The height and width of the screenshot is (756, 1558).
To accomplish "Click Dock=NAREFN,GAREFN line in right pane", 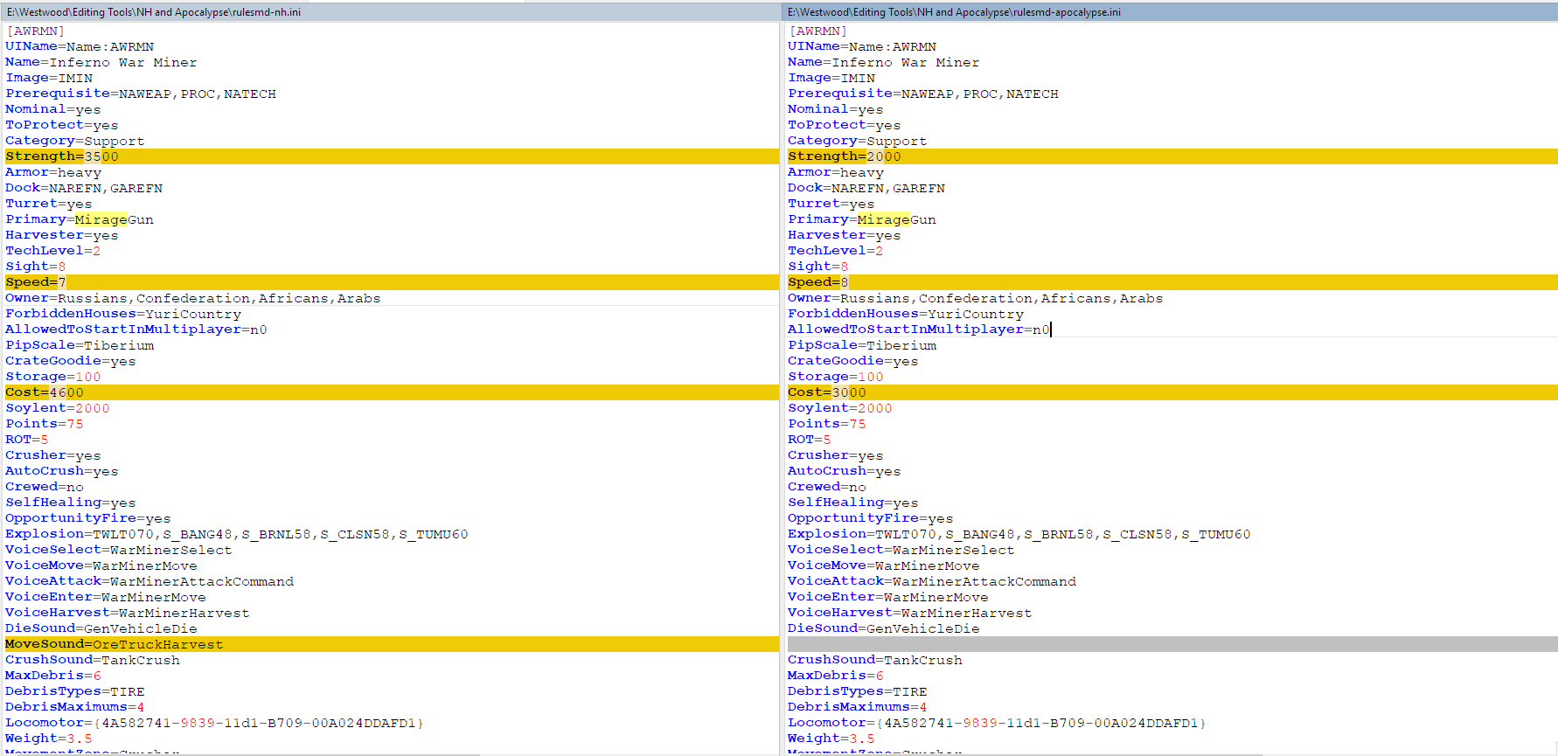I will point(866,188).
